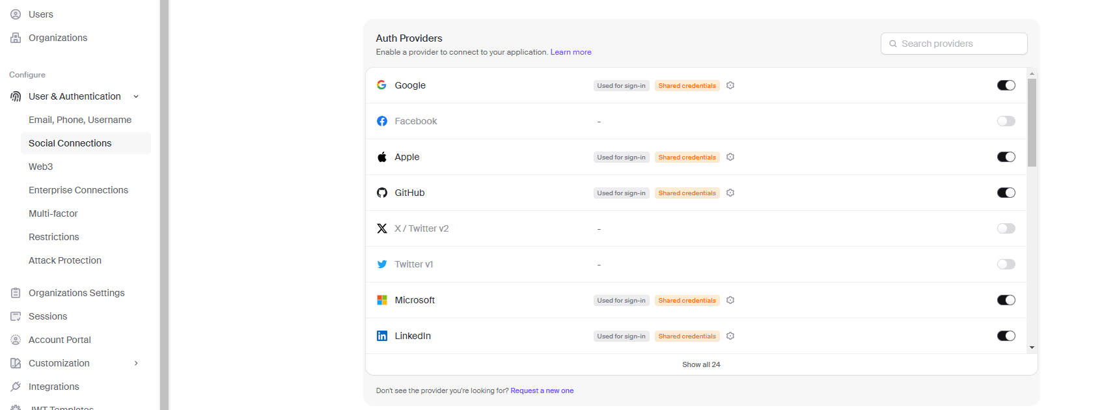Enable the Twitter v1 toggle

pyautogui.click(x=1006, y=264)
